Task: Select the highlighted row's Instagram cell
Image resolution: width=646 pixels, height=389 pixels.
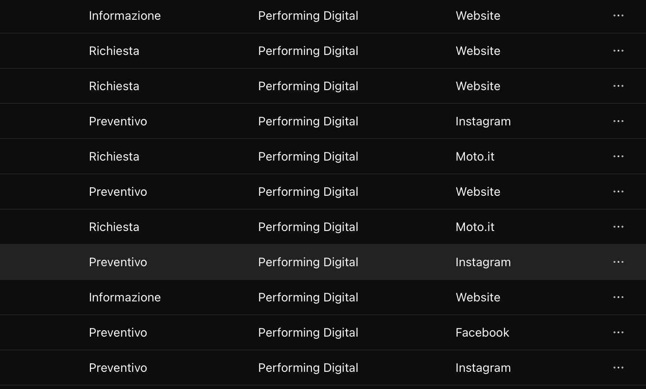Action: pyautogui.click(x=483, y=262)
